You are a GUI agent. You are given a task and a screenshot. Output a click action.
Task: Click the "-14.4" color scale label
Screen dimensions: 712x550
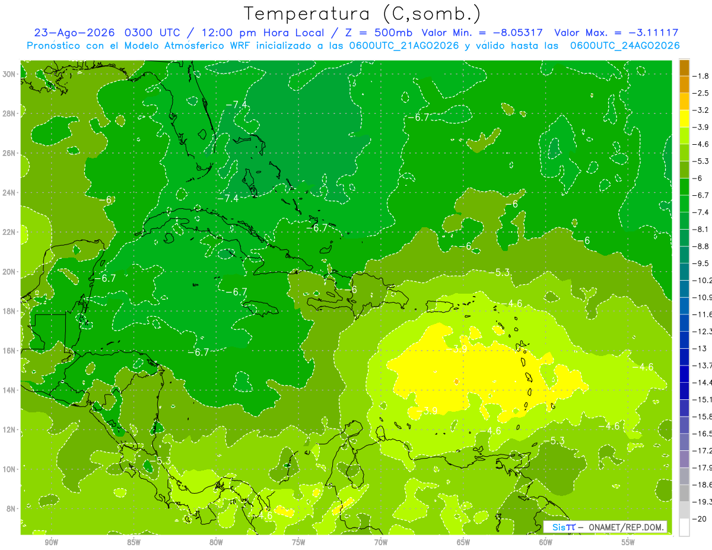(702, 383)
